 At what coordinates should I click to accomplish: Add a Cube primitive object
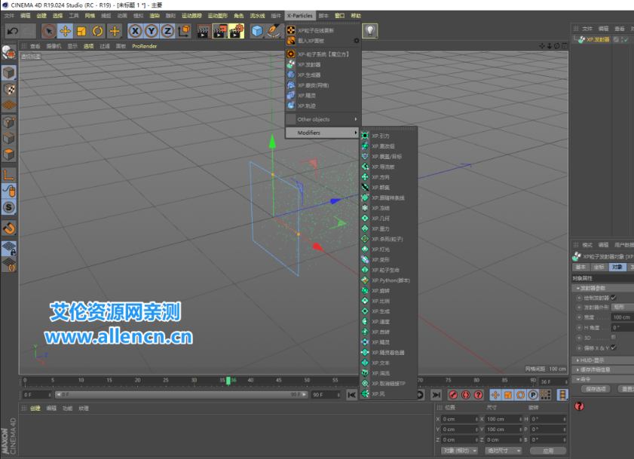tap(257, 31)
